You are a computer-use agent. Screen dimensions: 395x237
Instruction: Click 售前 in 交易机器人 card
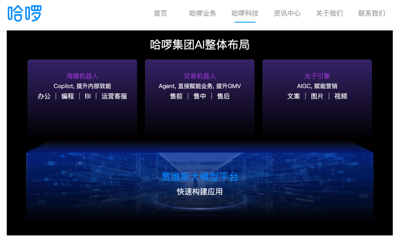(x=176, y=96)
